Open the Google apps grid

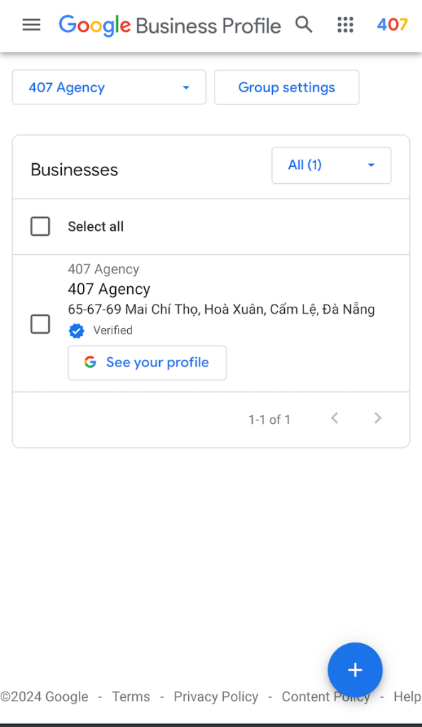pyautogui.click(x=345, y=25)
